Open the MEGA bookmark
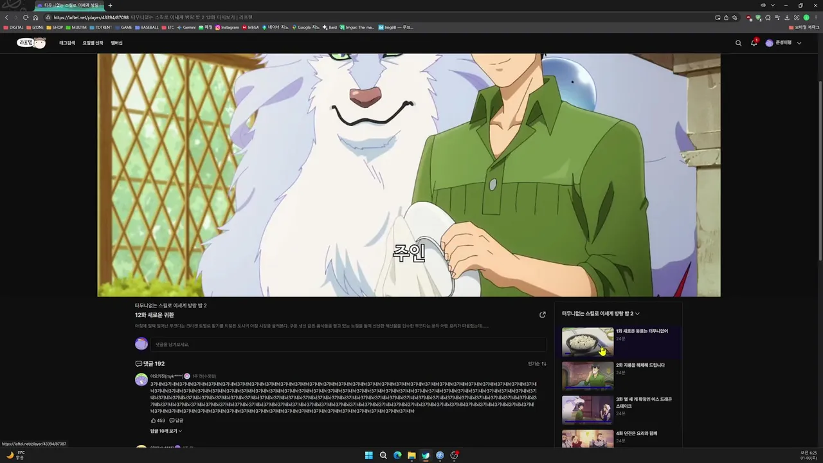 [x=251, y=28]
